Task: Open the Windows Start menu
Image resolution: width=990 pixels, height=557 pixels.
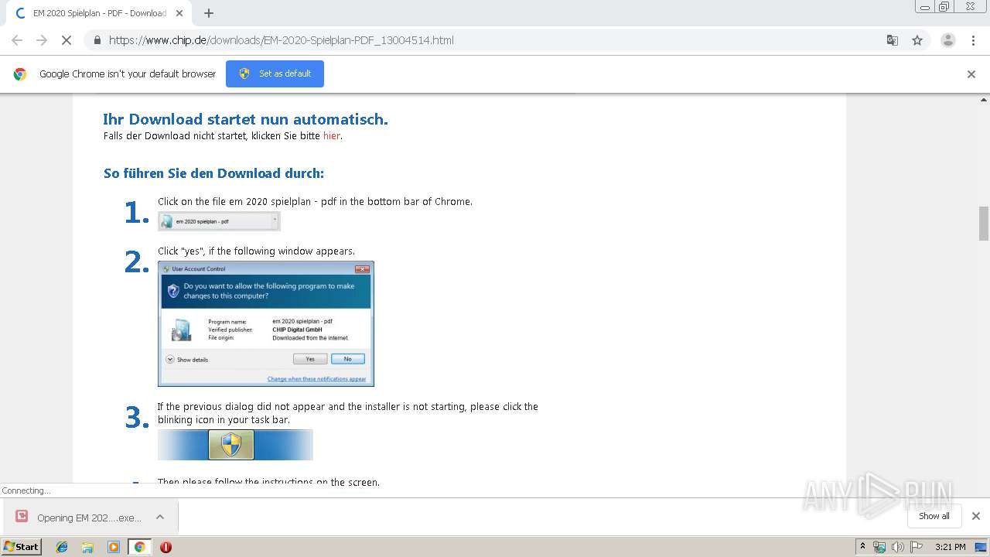Action: pos(22,547)
